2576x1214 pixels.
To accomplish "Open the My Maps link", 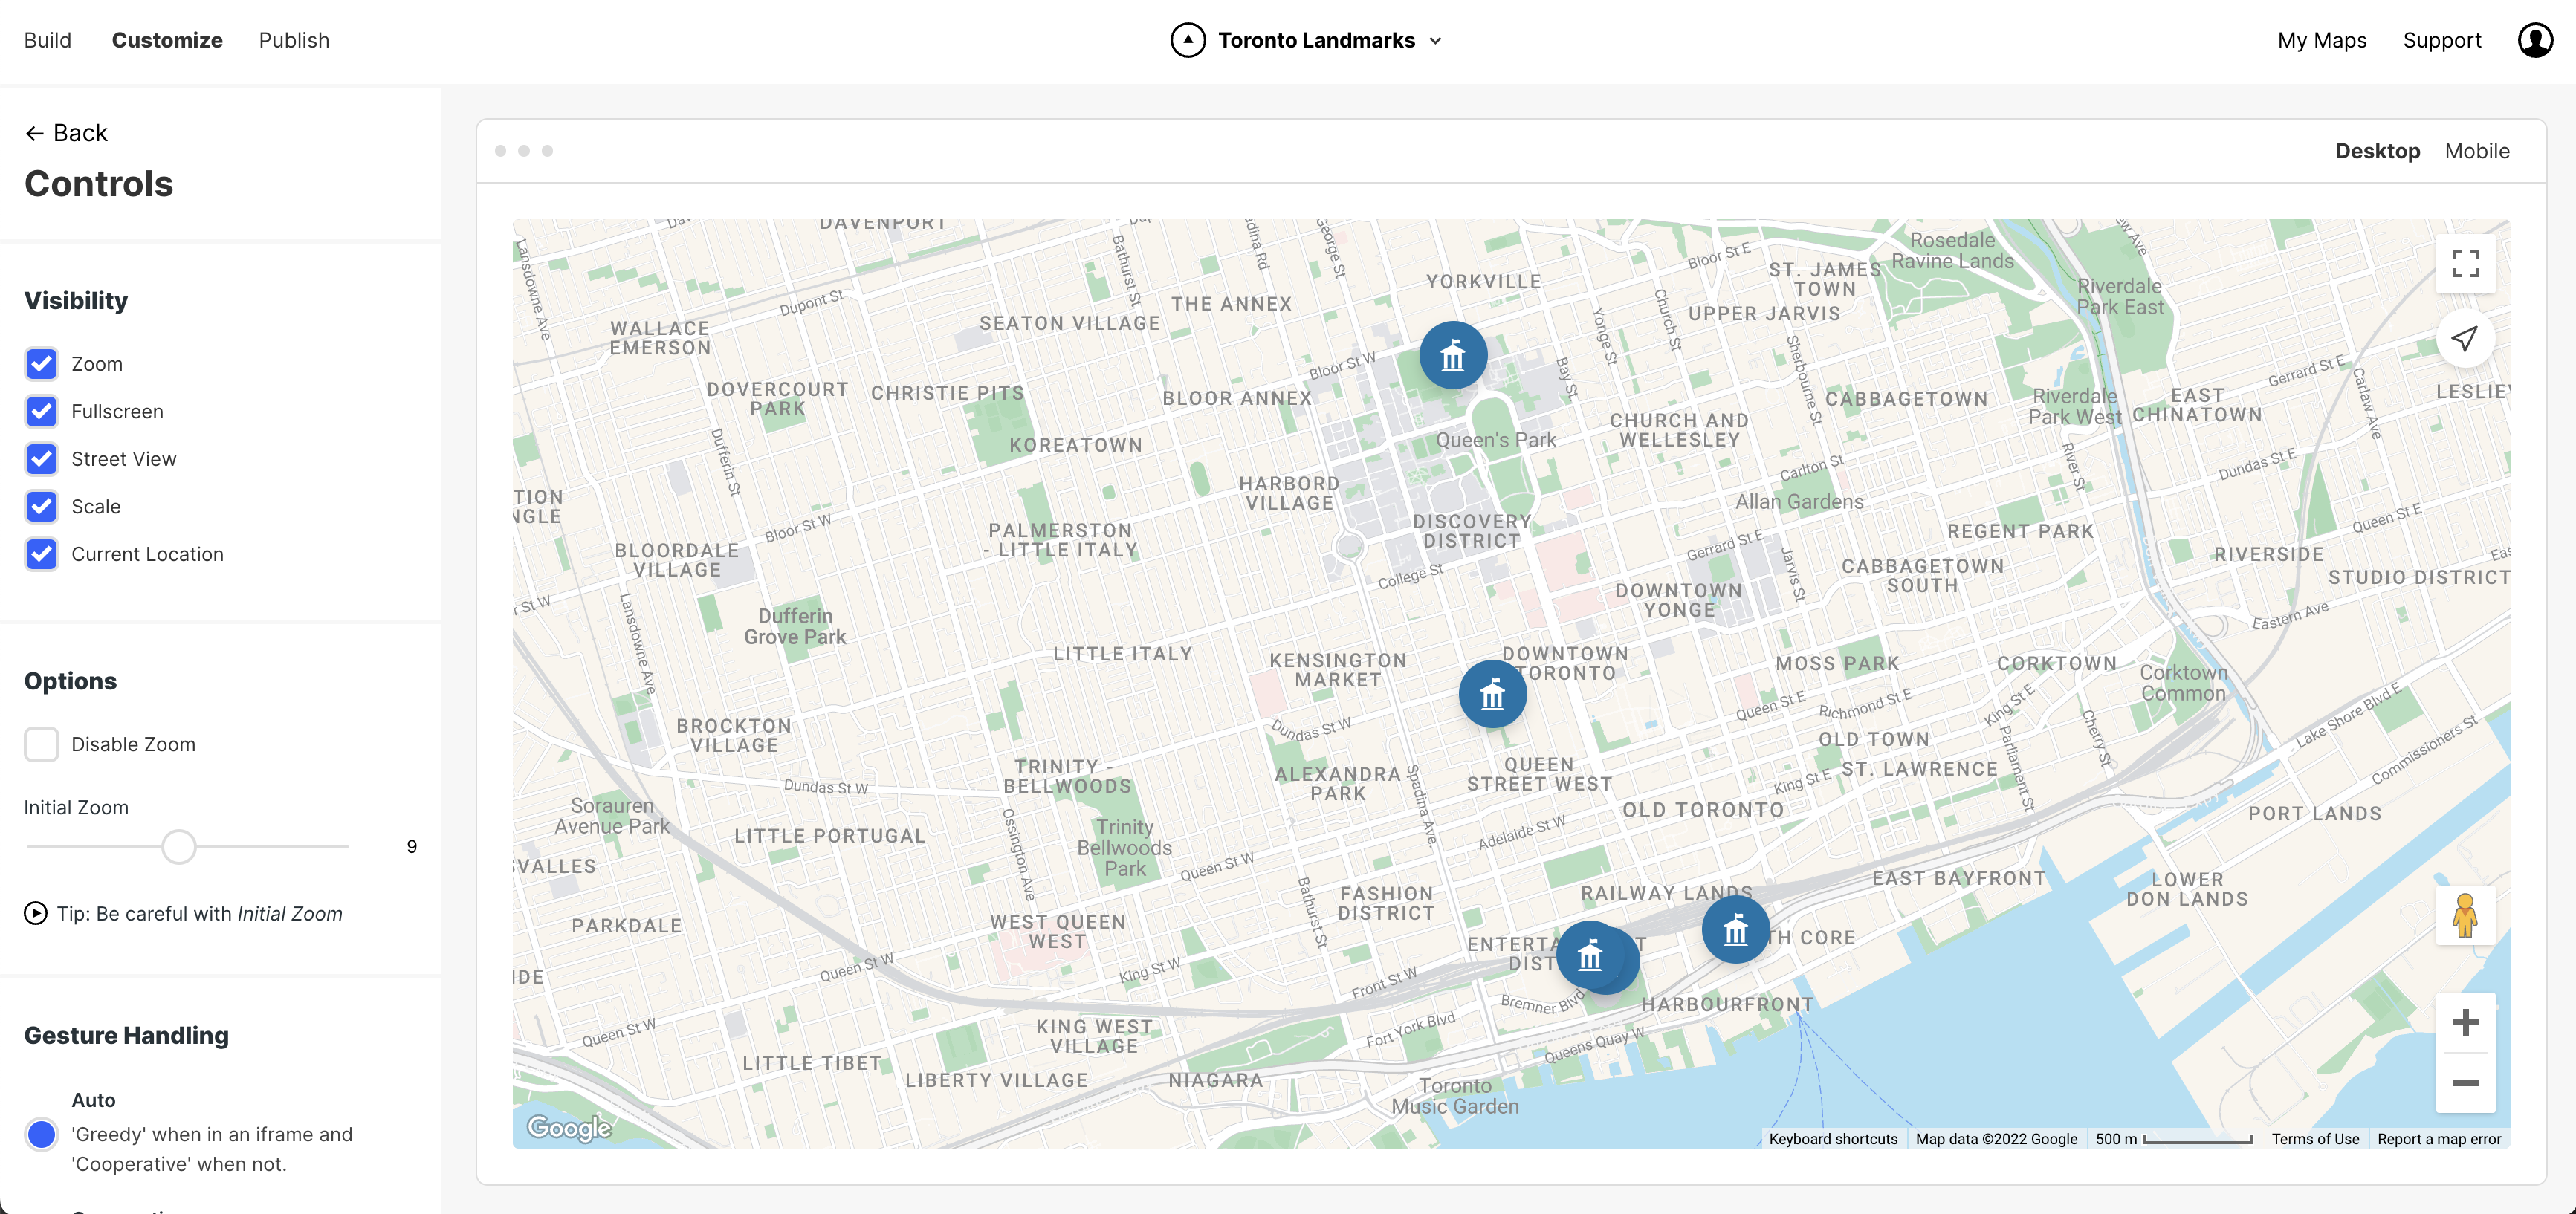I will click(2321, 41).
